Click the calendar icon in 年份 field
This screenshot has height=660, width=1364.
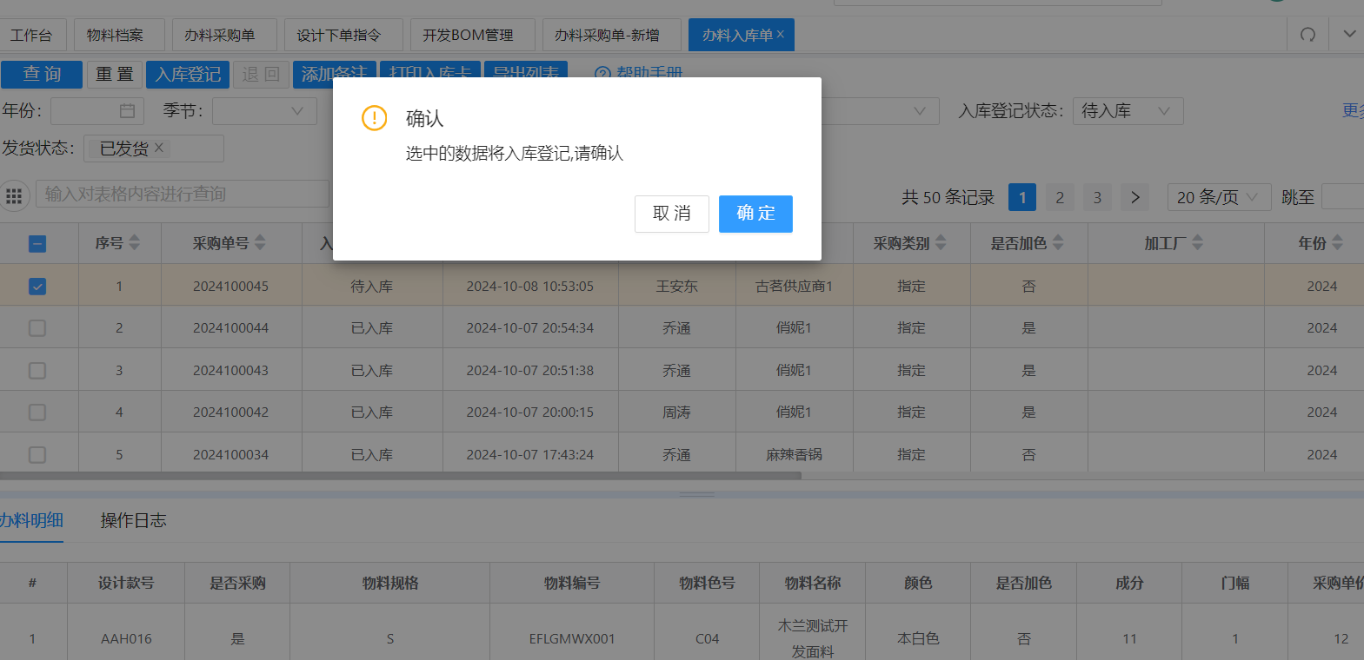coord(127,111)
